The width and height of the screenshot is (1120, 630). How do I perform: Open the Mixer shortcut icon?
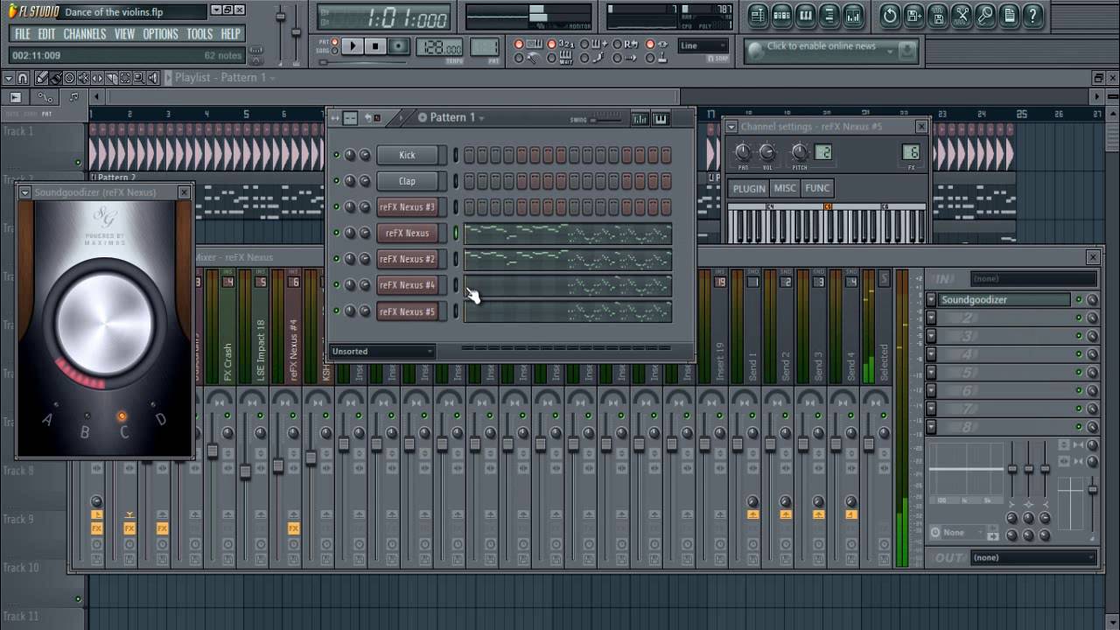[853, 15]
